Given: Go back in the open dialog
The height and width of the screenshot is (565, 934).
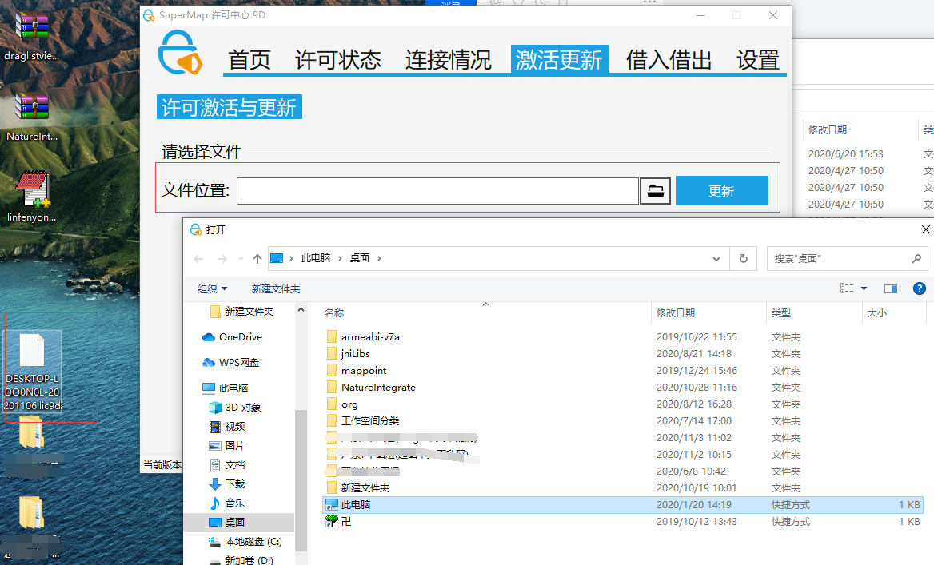Looking at the screenshot, I should [199, 258].
